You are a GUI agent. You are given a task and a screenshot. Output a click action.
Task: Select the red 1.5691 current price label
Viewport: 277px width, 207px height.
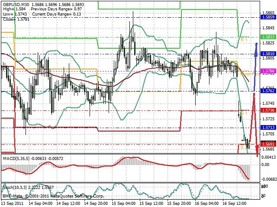[268, 144]
